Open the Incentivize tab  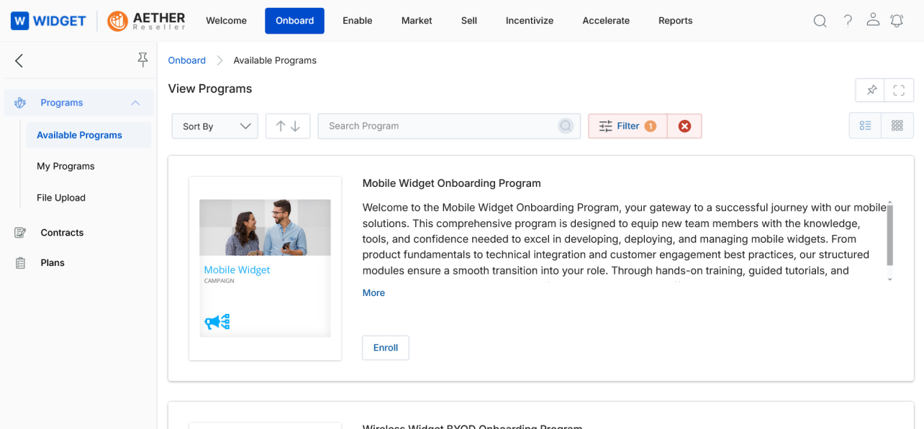pyautogui.click(x=530, y=21)
